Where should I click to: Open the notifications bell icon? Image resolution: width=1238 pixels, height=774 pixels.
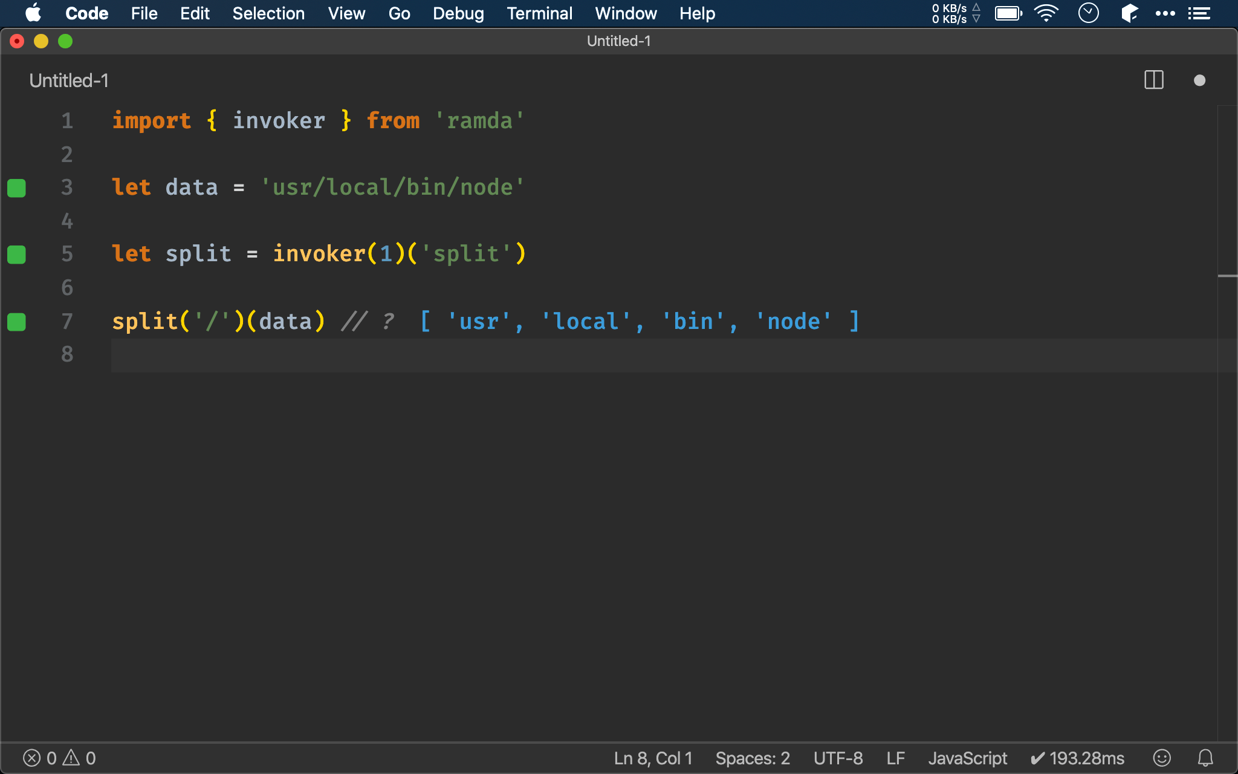pyautogui.click(x=1205, y=758)
